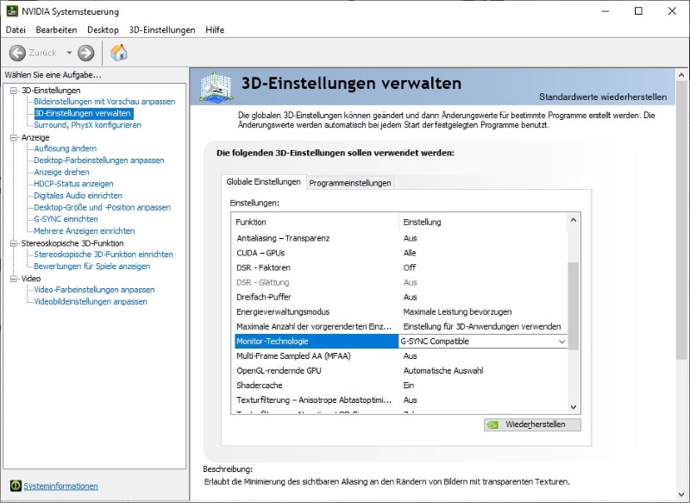This screenshot has width=690, height=503.
Task: Switch to the Programmeinstellungen tab
Action: [350, 183]
